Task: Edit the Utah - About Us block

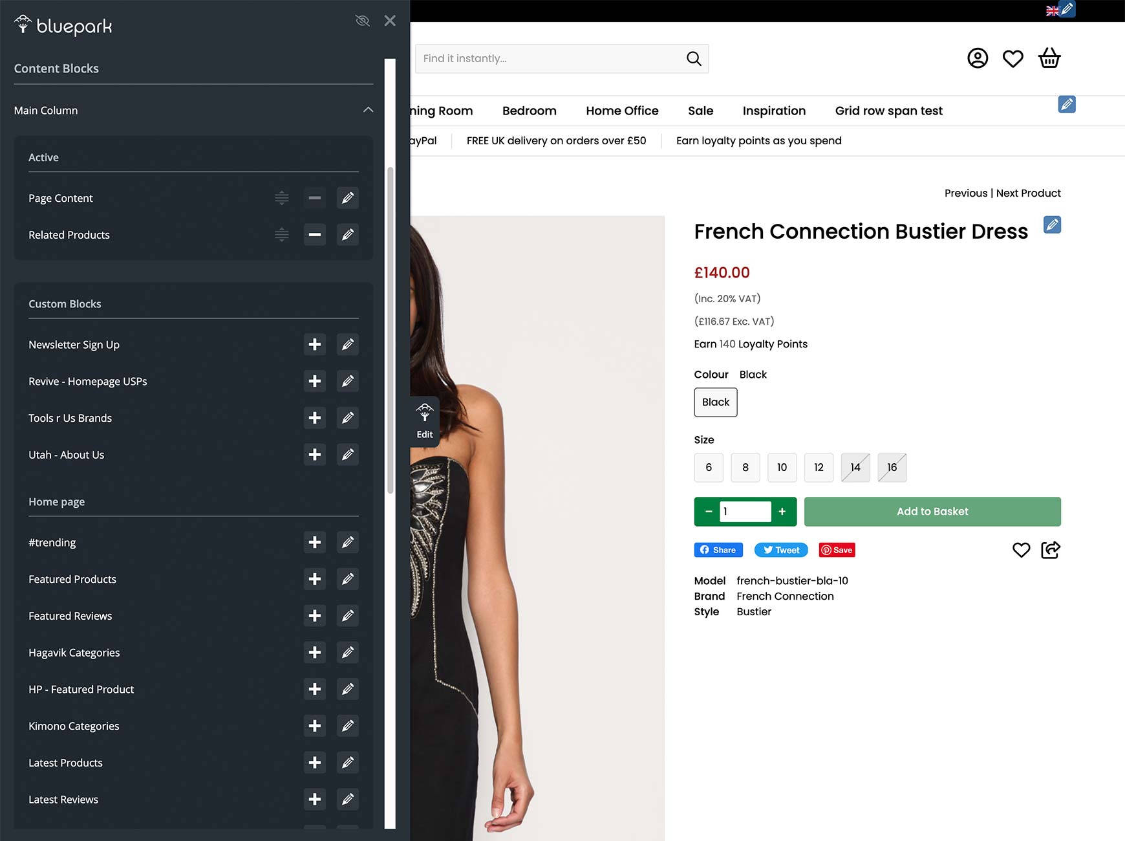Action: point(348,455)
